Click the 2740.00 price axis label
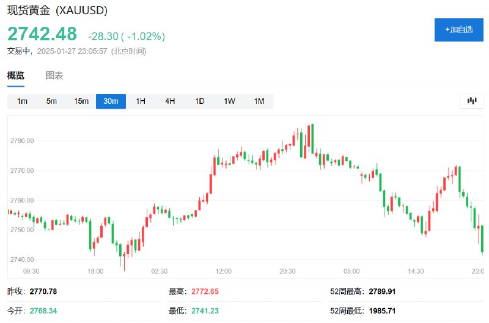This screenshot has height=323, width=489. tap(22, 259)
